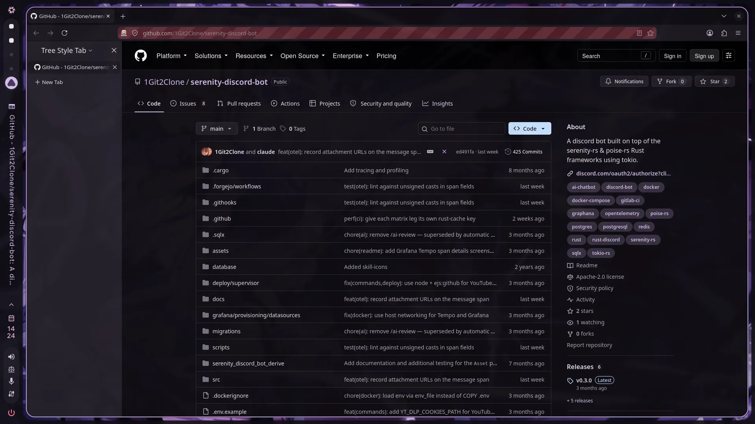
Task: Expand the main branch dropdown
Action: [x=217, y=128]
